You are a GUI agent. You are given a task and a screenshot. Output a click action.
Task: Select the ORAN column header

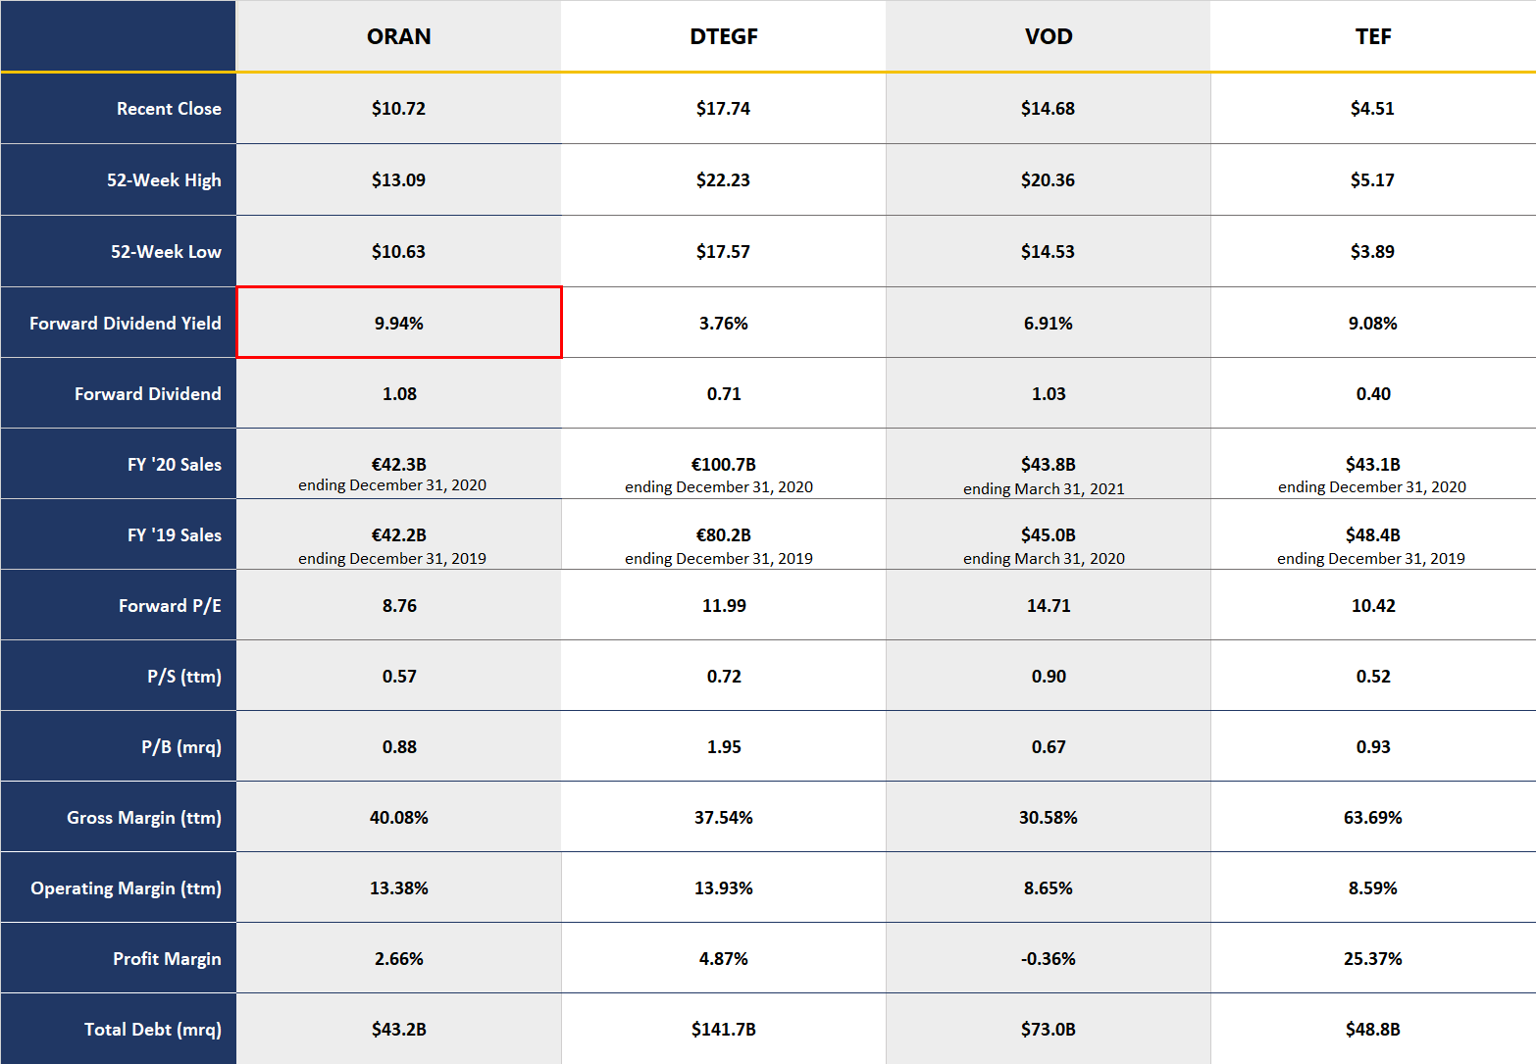(398, 36)
